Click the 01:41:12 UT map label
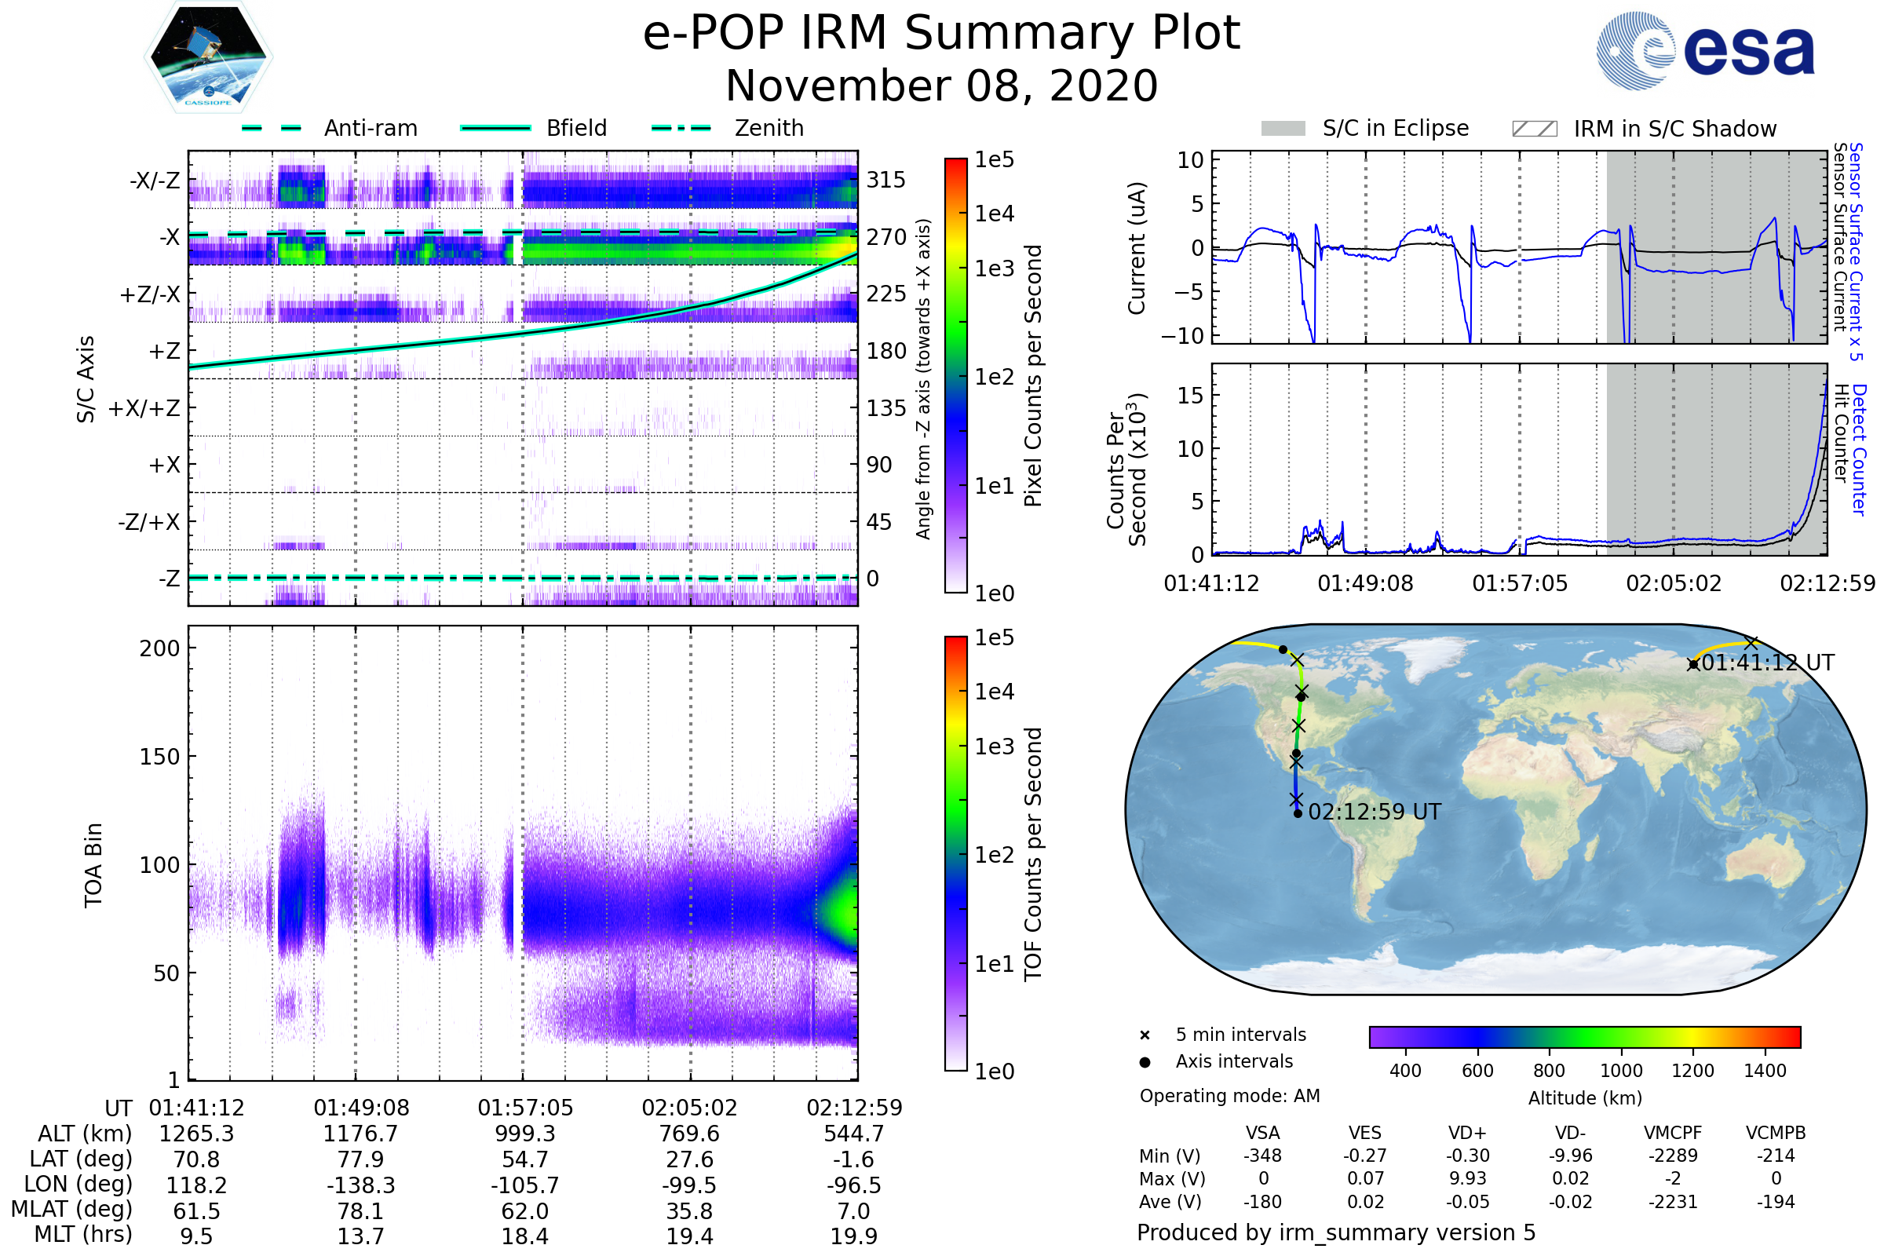Viewport: 1884px width, 1256px height. click(1767, 663)
